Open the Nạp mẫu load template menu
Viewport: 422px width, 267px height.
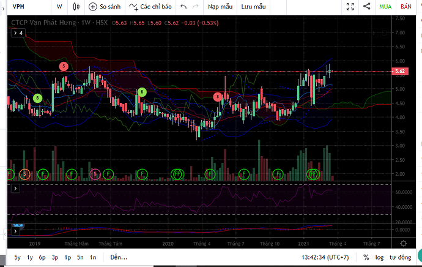coord(220,6)
